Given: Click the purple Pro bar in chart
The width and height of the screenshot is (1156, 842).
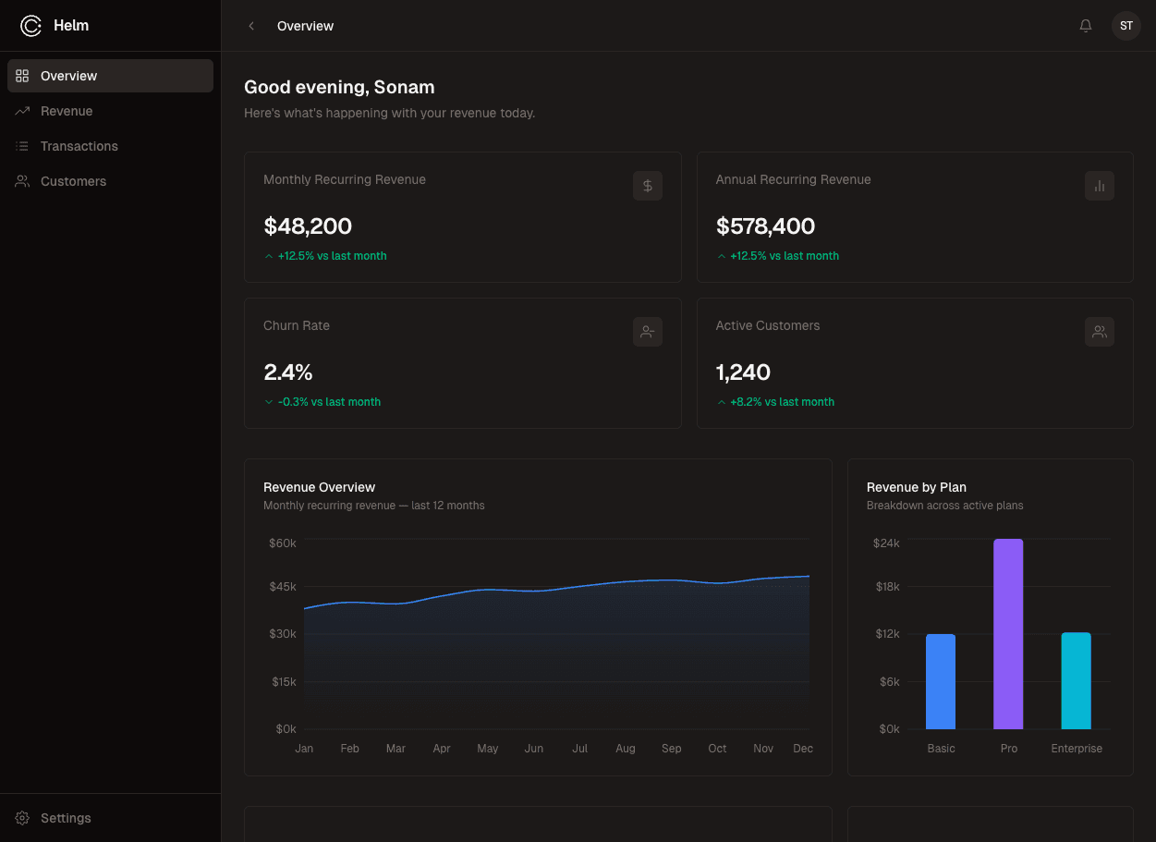Looking at the screenshot, I should (1008, 634).
